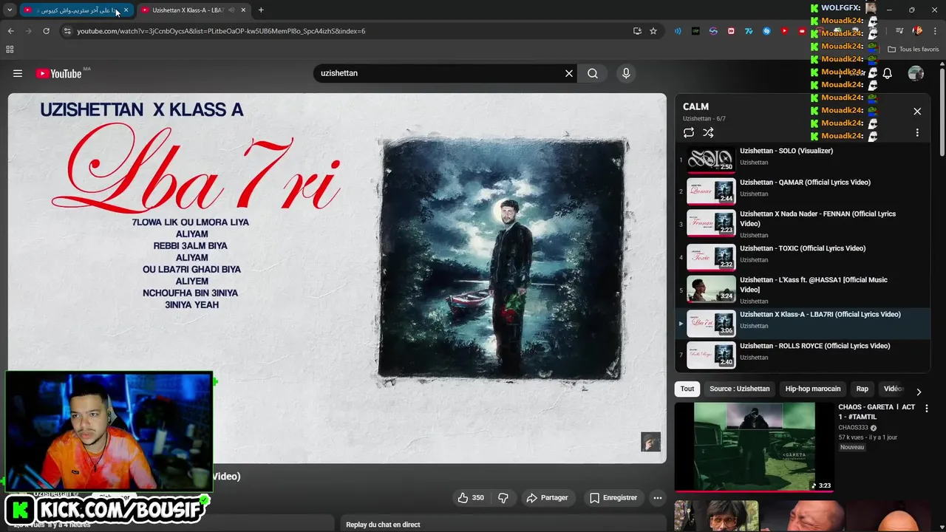Open the YouTube account avatar menu
The height and width of the screenshot is (532, 946).
coord(916,73)
